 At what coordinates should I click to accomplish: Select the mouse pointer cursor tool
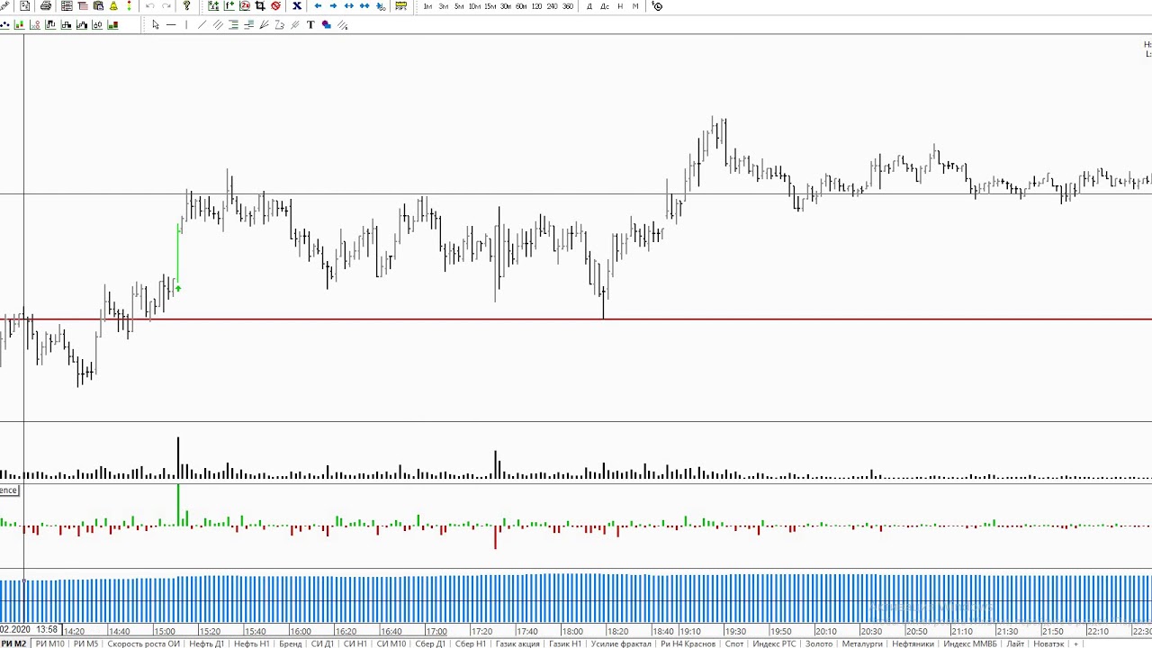point(156,24)
